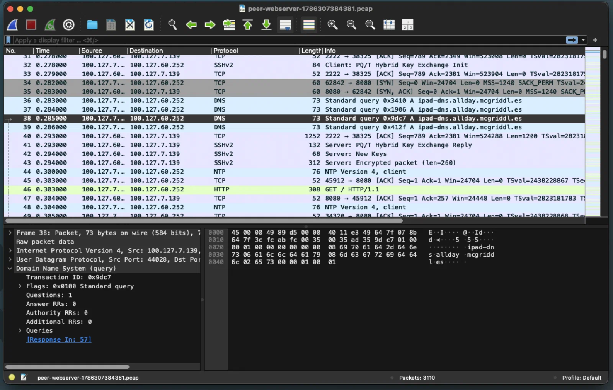Viewport: 613px width, 390px height.
Task: Select packet 48 NTP Version 4 client
Action: point(294,207)
